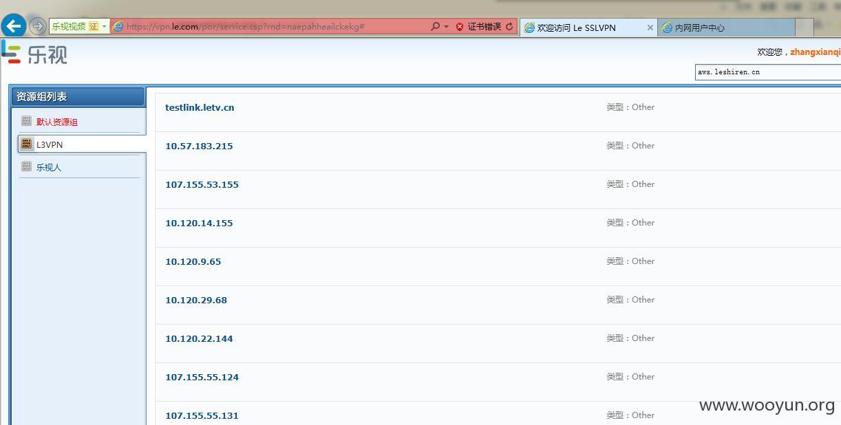
Task: Click the 默认资源组 server icon
Action: pos(26,121)
